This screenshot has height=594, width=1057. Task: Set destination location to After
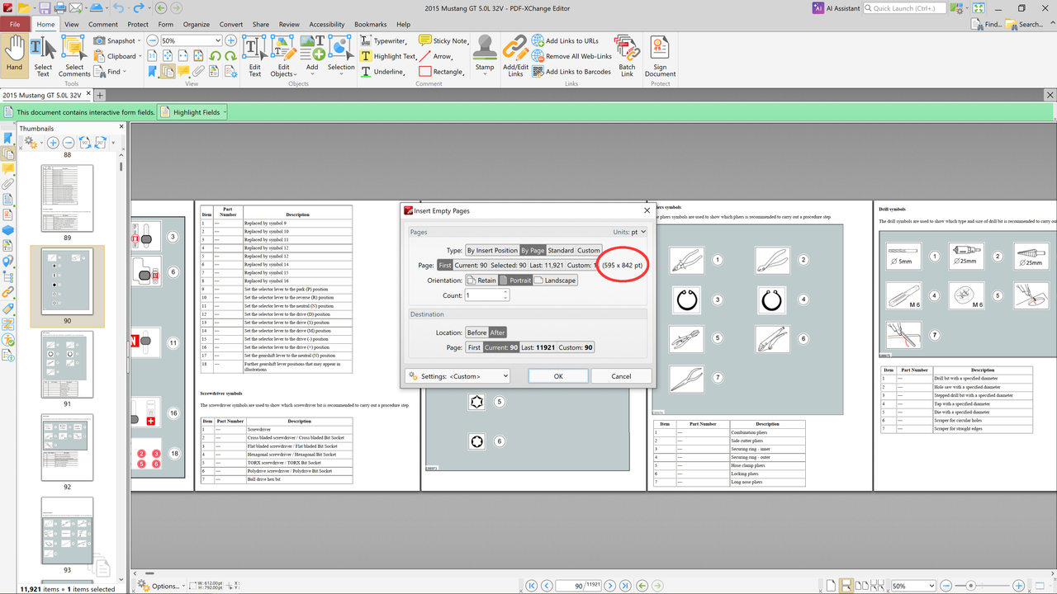click(x=497, y=332)
